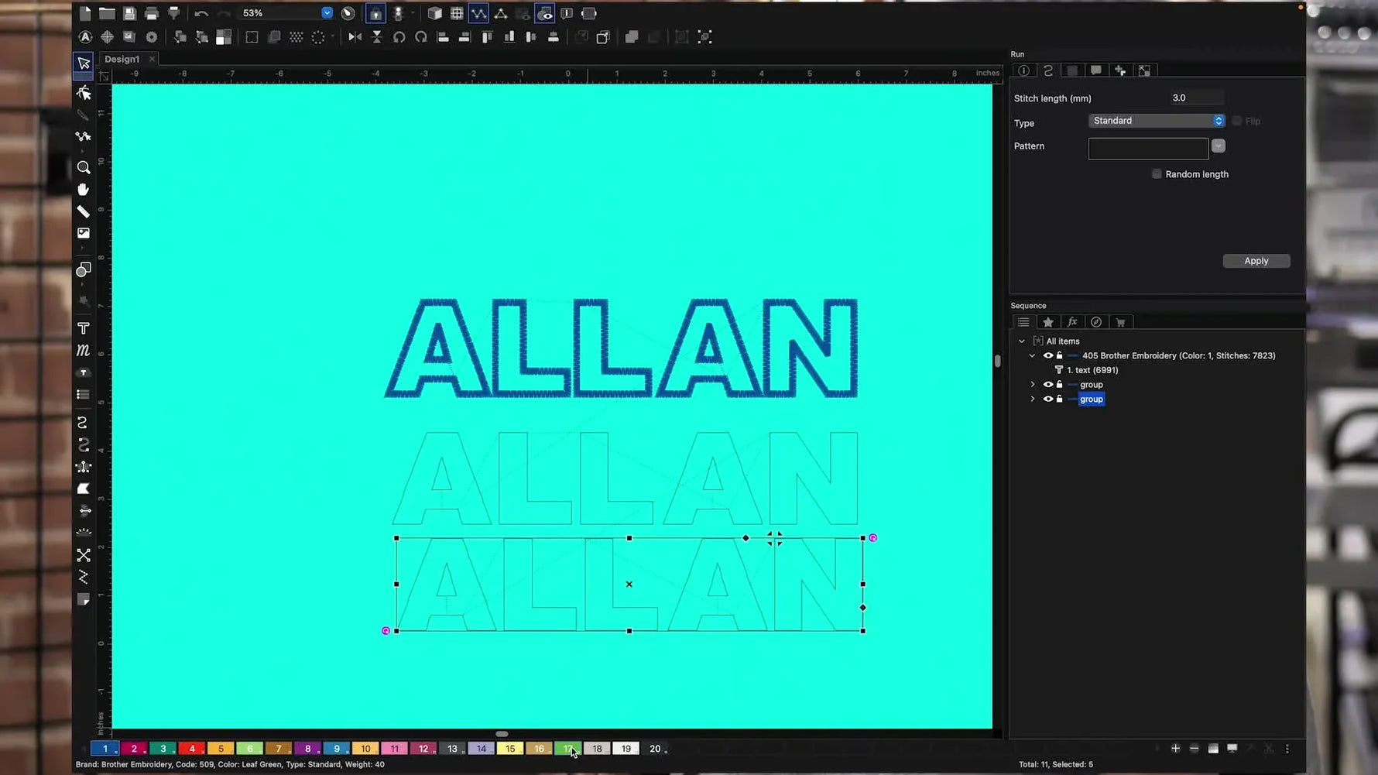
Task: Open the info tab in Run panel
Action: [1023, 70]
